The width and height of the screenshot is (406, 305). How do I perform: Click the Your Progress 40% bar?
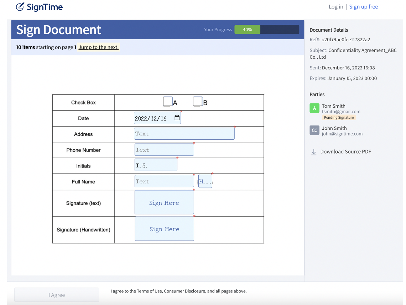point(266,30)
